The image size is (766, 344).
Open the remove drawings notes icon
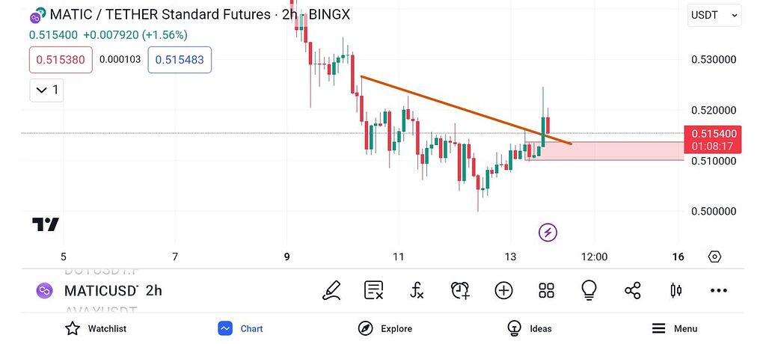tap(374, 290)
